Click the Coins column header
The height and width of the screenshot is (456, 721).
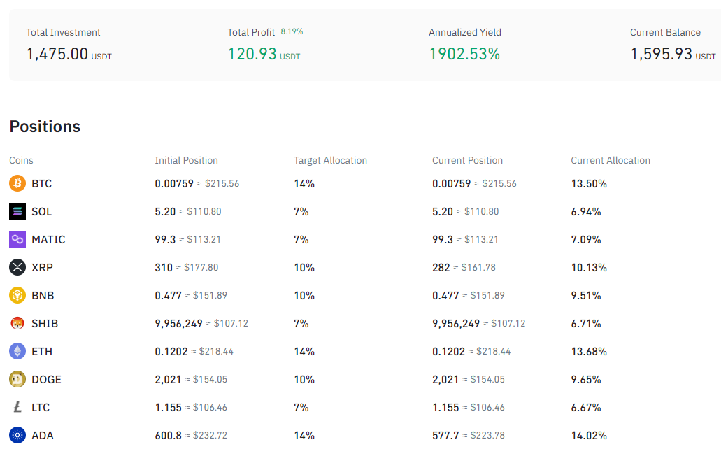click(x=21, y=160)
